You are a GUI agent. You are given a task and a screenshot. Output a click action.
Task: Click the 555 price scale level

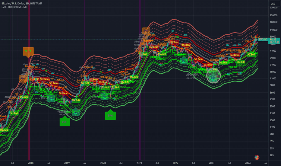(x=272, y=141)
